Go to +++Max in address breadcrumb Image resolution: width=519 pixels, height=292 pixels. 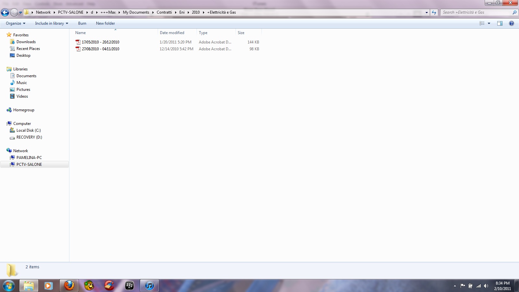pyautogui.click(x=108, y=12)
